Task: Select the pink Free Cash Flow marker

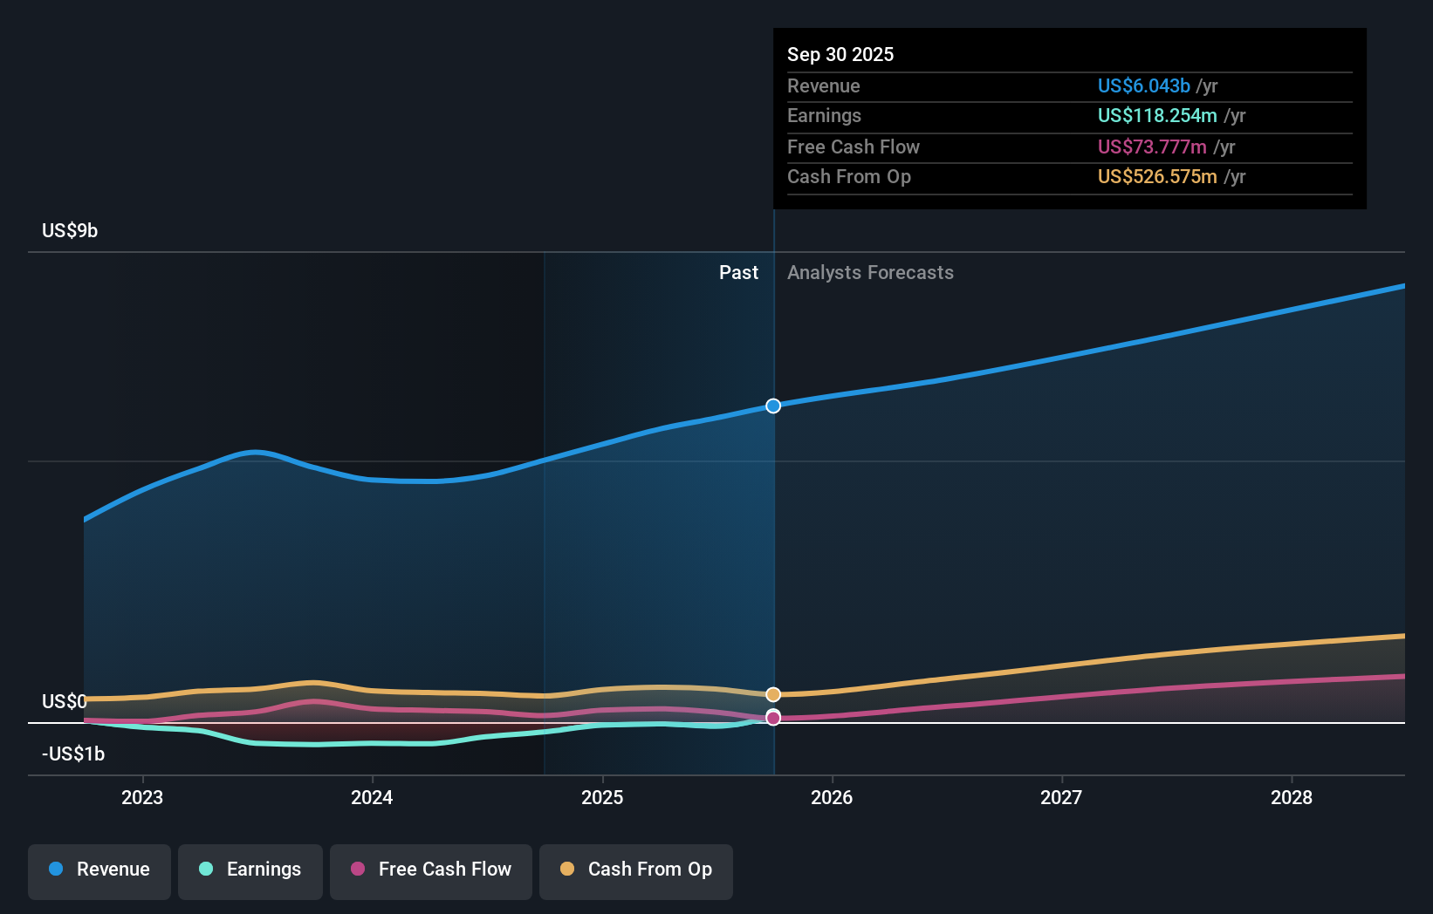Action: (772, 717)
